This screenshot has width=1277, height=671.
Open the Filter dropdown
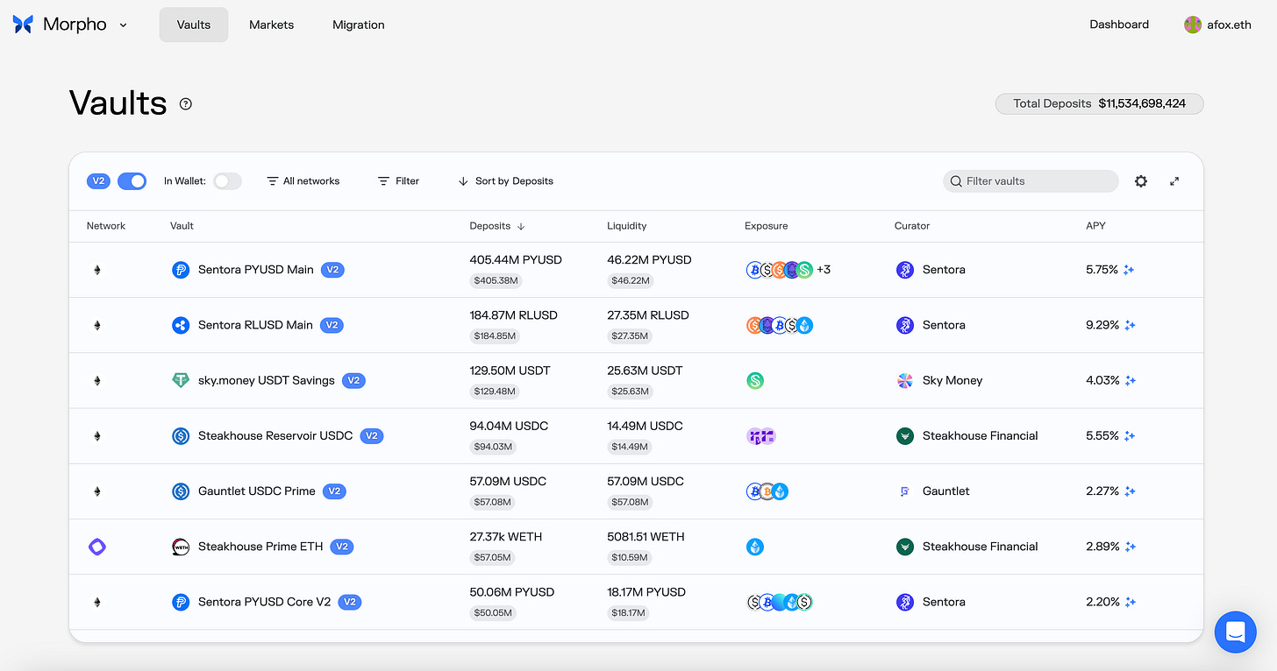click(x=398, y=180)
